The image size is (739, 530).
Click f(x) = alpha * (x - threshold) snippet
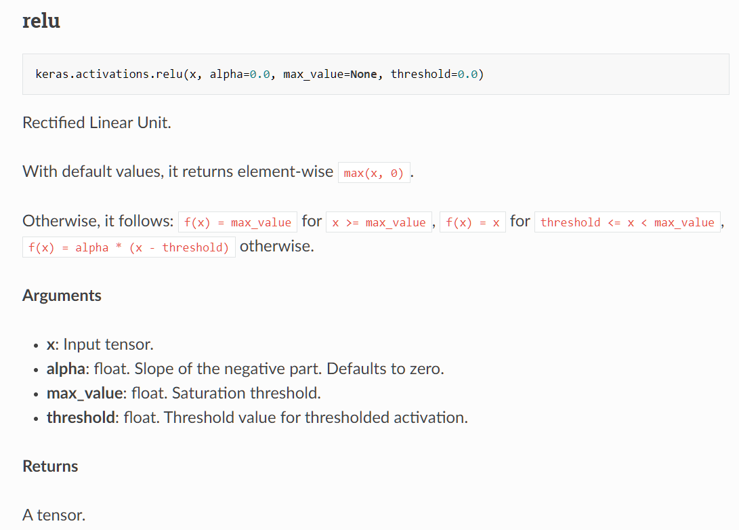point(129,247)
